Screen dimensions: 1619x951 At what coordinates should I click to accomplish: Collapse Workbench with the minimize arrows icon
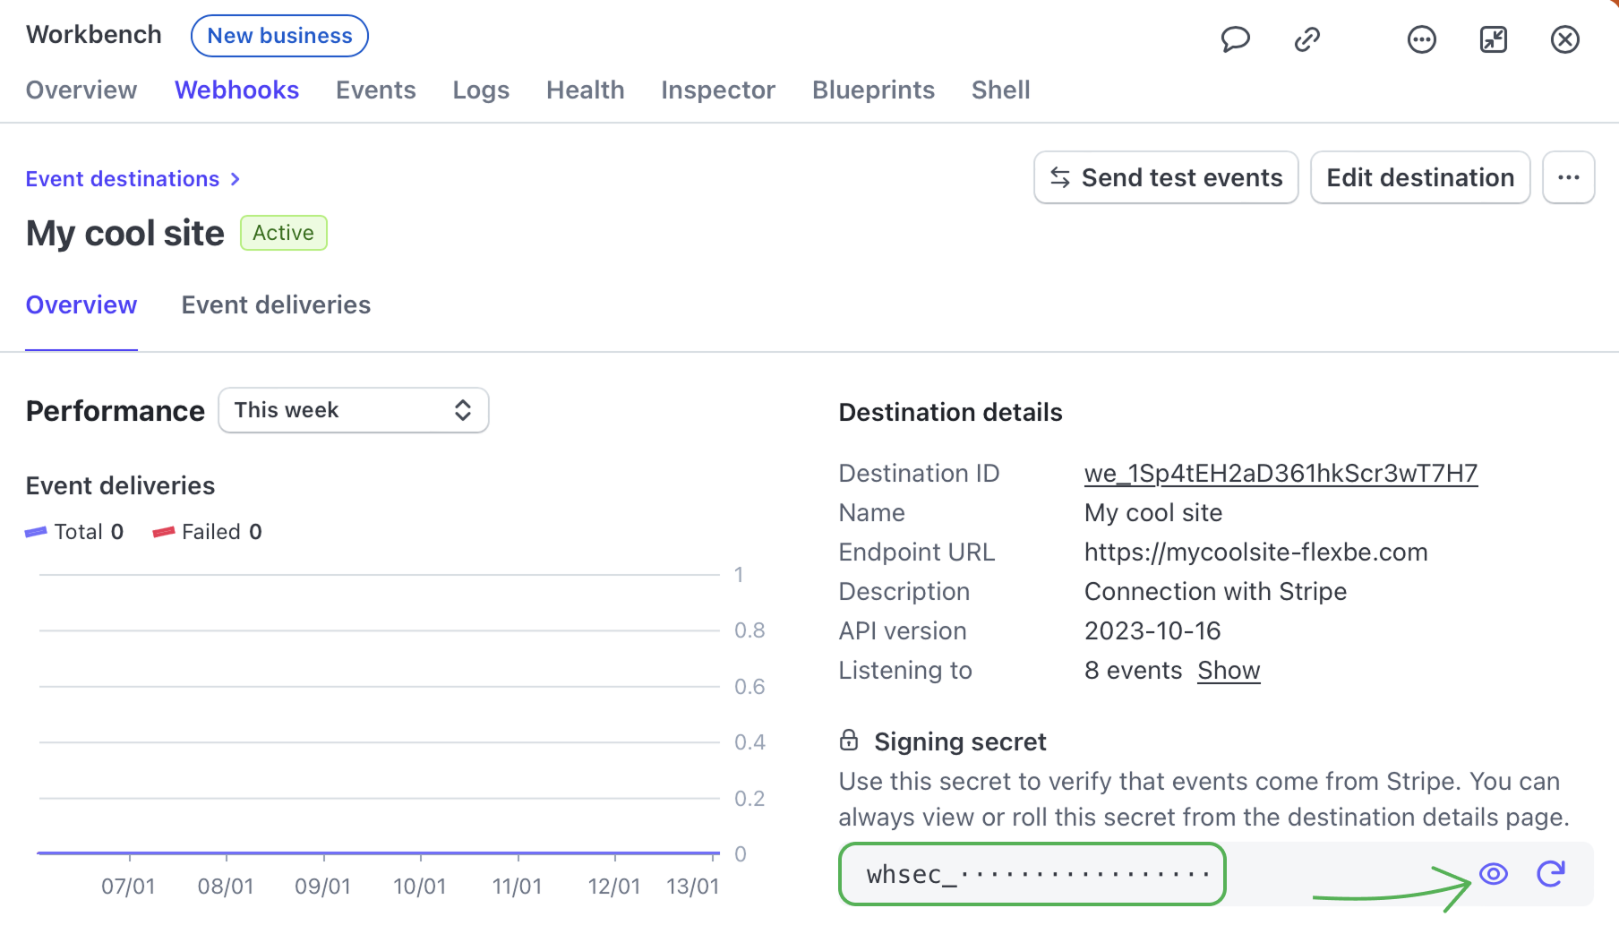(1493, 39)
